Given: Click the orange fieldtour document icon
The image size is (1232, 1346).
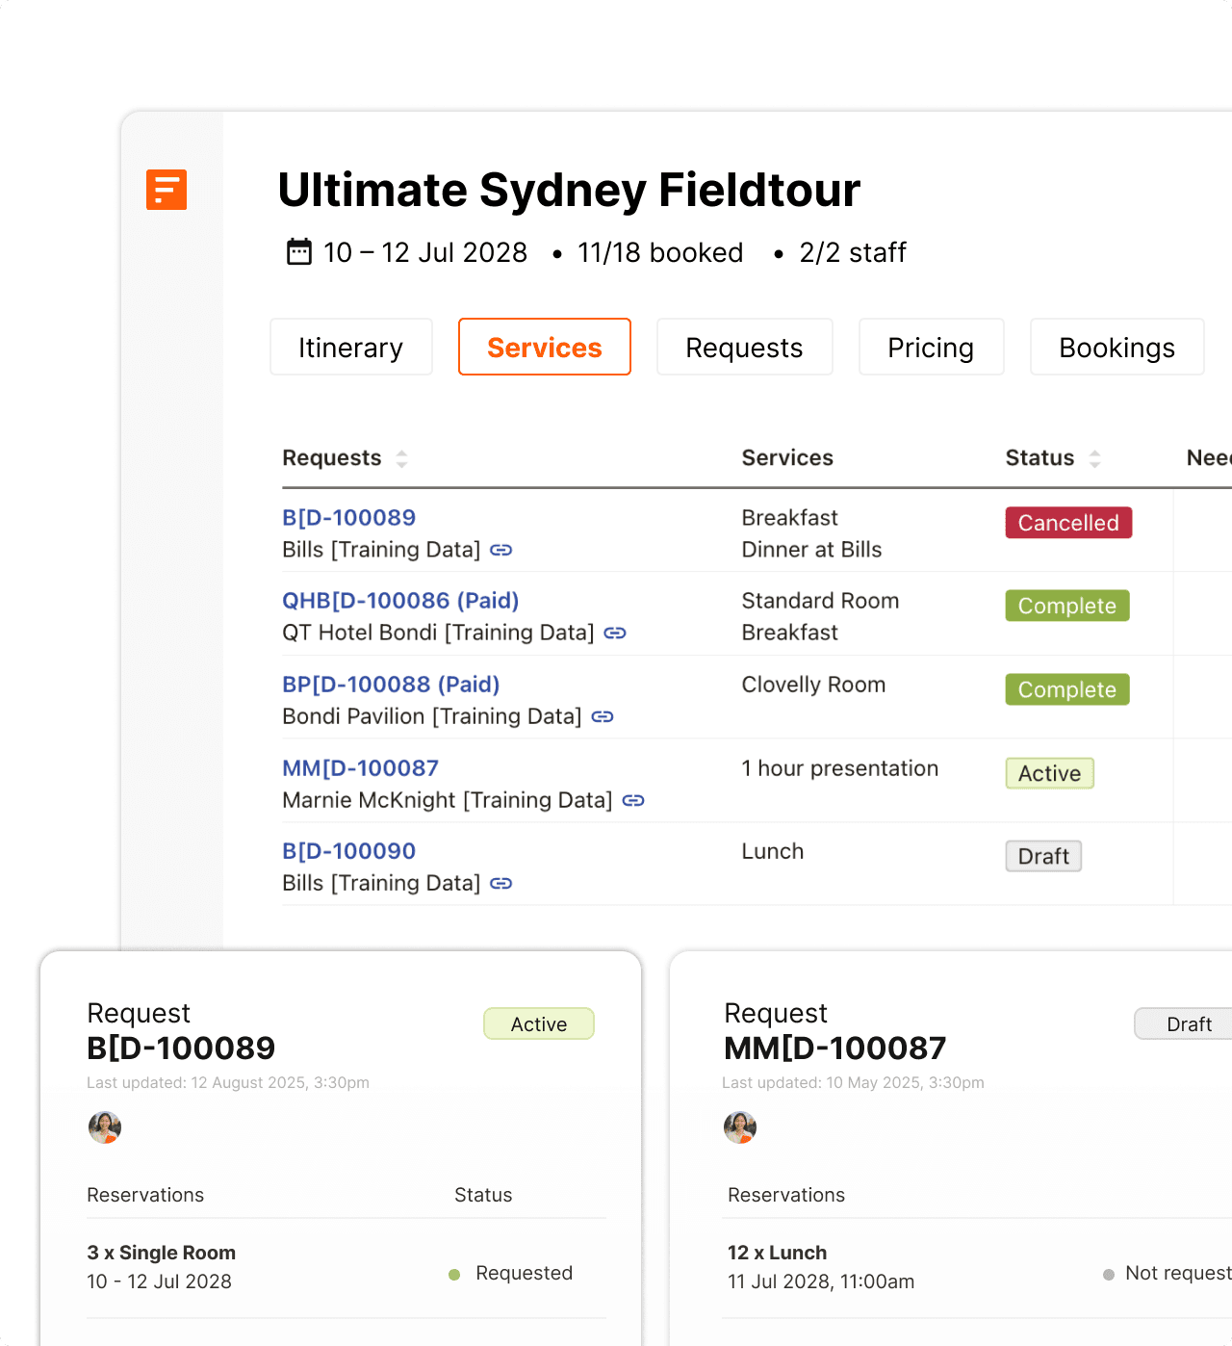Looking at the screenshot, I should coord(166,190).
